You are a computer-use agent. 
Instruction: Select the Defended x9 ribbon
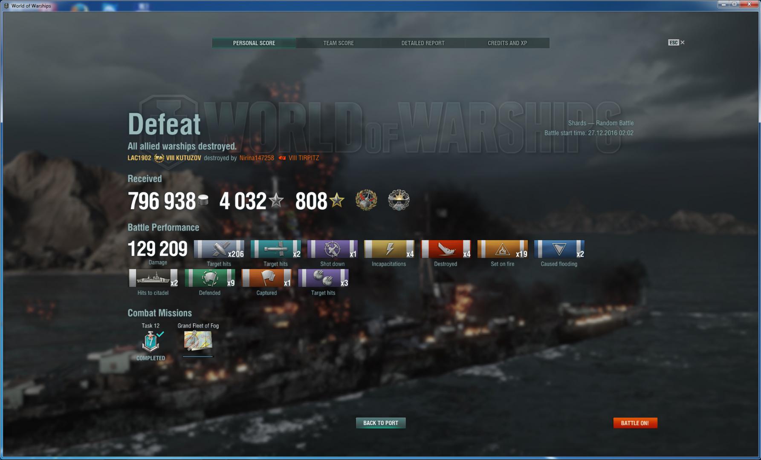pyautogui.click(x=210, y=278)
